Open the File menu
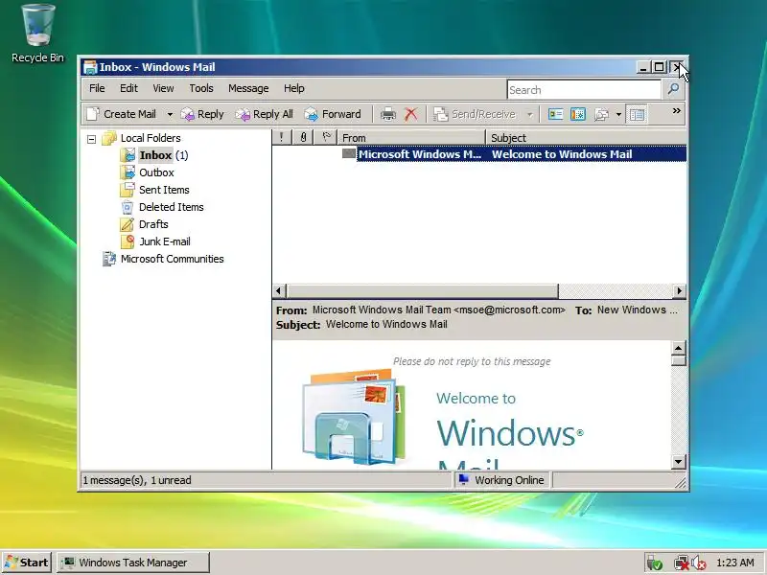 pos(97,88)
